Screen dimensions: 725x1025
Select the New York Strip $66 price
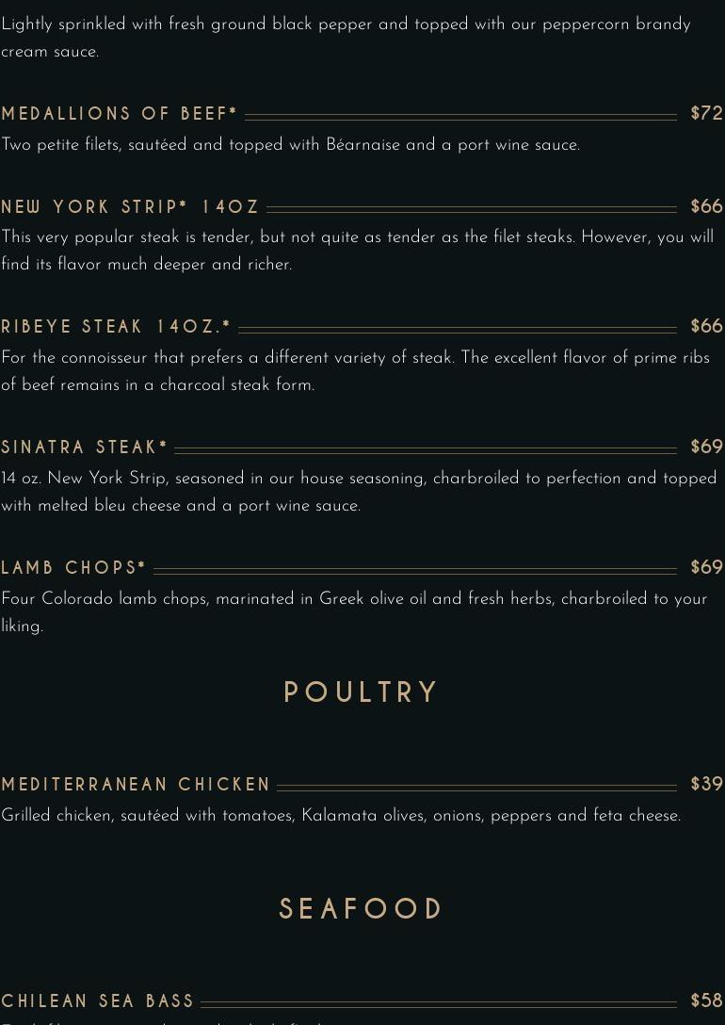tap(706, 206)
